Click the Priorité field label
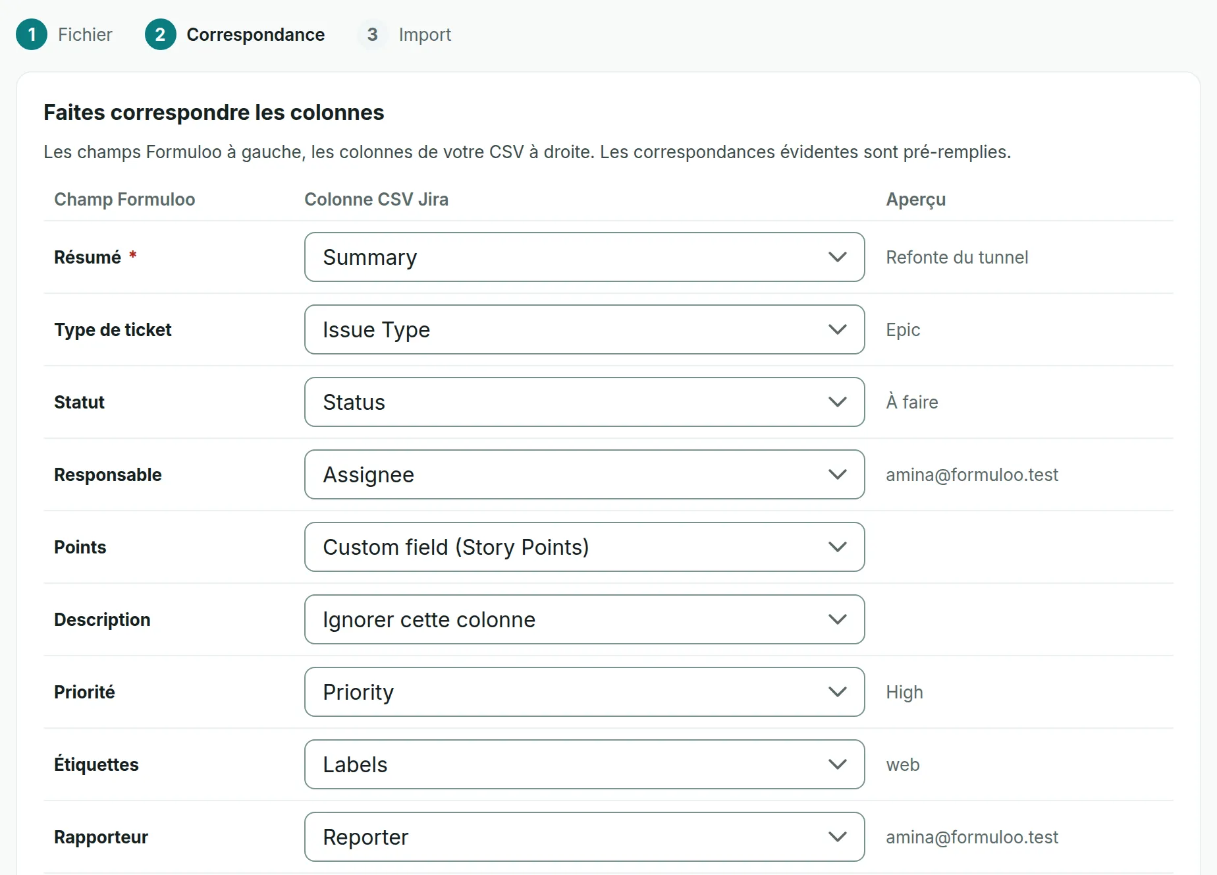This screenshot has width=1217, height=875. pos(84,692)
